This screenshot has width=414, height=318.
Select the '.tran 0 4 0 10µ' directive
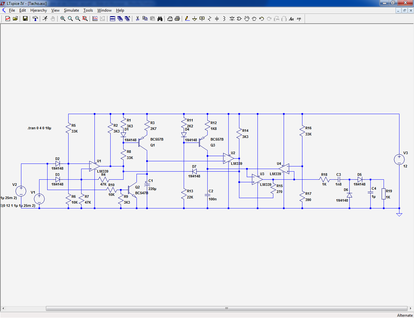39,128
